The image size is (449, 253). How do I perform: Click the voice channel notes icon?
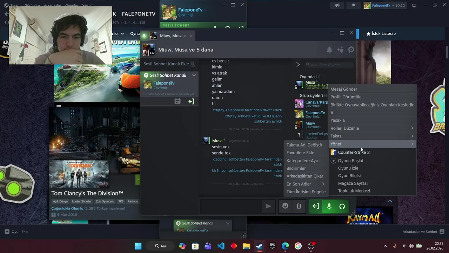tap(177, 102)
